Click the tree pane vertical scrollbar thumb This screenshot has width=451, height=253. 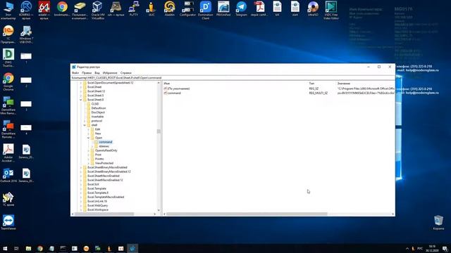(x=159, y=131)
